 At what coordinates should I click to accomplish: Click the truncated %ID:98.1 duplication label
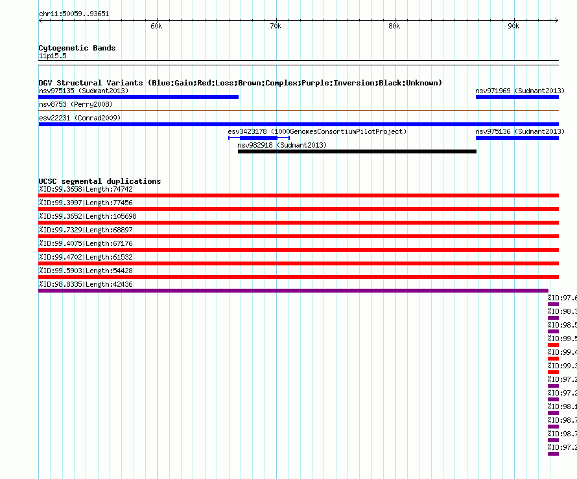tap(562, 407)
